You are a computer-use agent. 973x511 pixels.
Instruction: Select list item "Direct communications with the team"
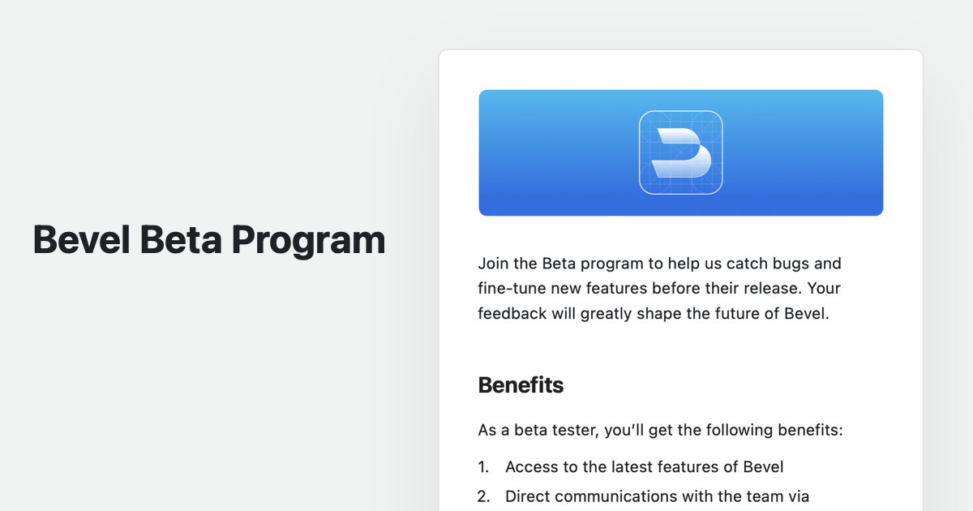click(657, 496)
